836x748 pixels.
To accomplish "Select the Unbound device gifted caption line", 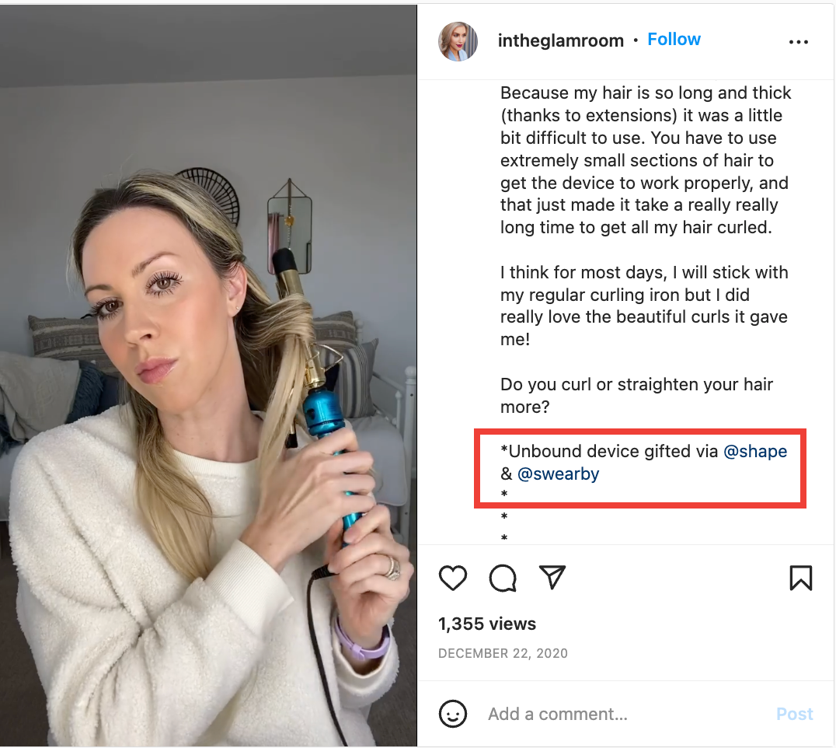I will click(643, 463).
